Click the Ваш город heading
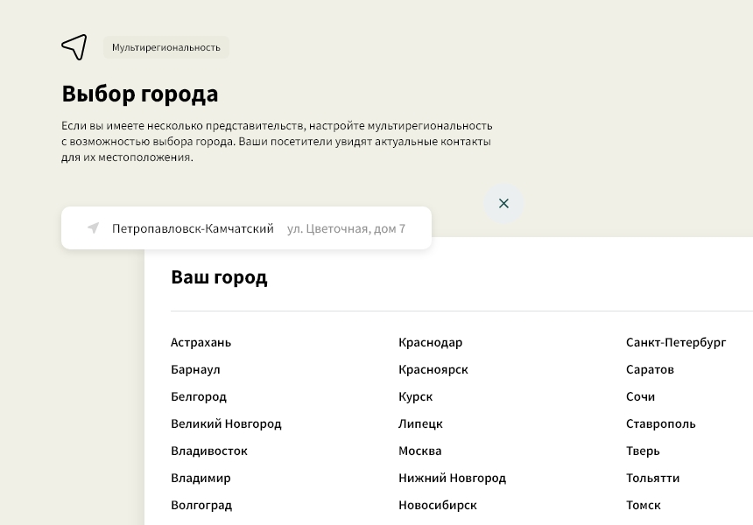 pos(219,277)
